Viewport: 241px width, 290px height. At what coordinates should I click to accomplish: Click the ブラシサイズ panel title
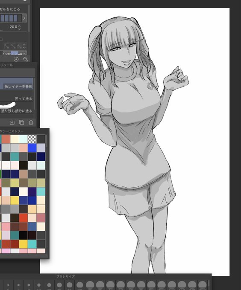point(65,276)
